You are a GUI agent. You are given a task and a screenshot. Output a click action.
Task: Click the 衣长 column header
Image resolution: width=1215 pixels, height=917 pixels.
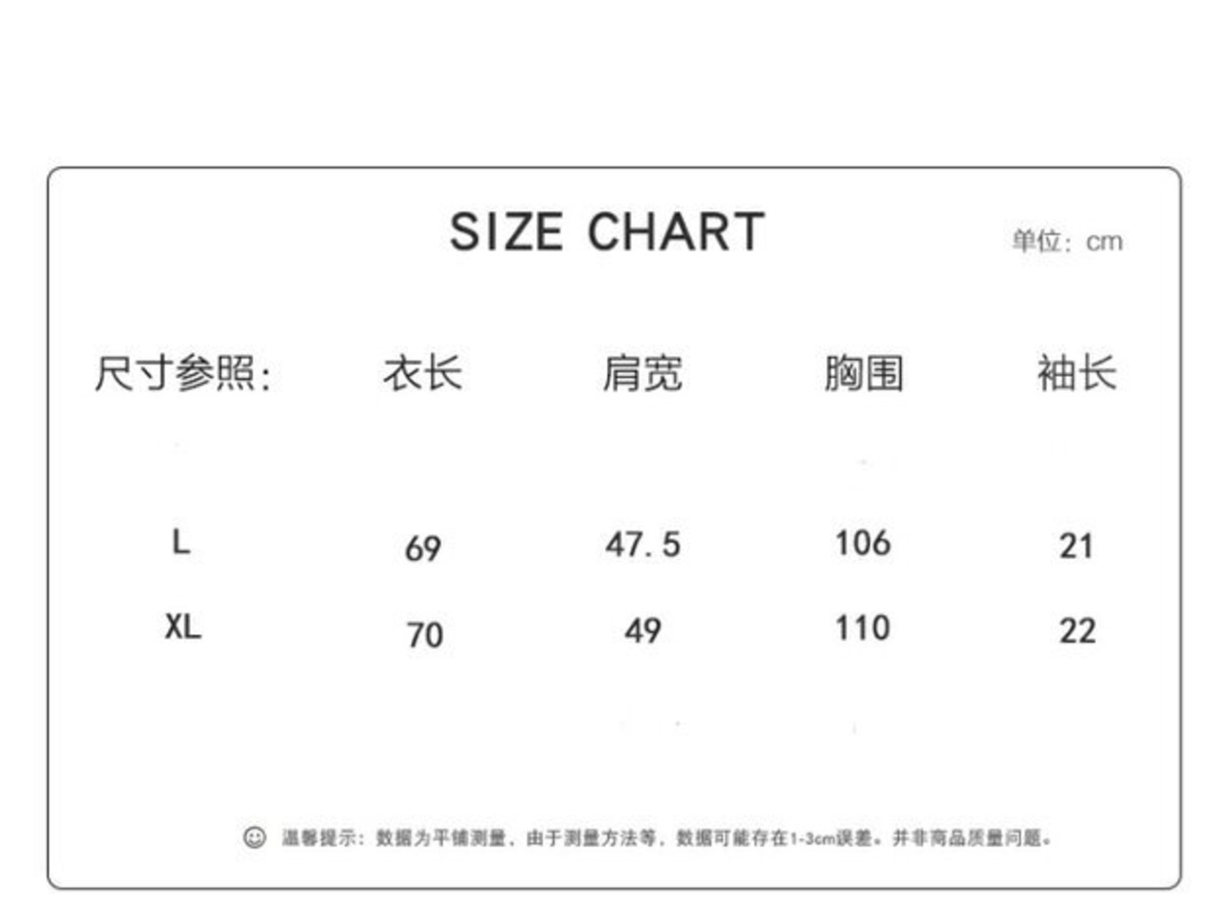[x=422, y=373]
